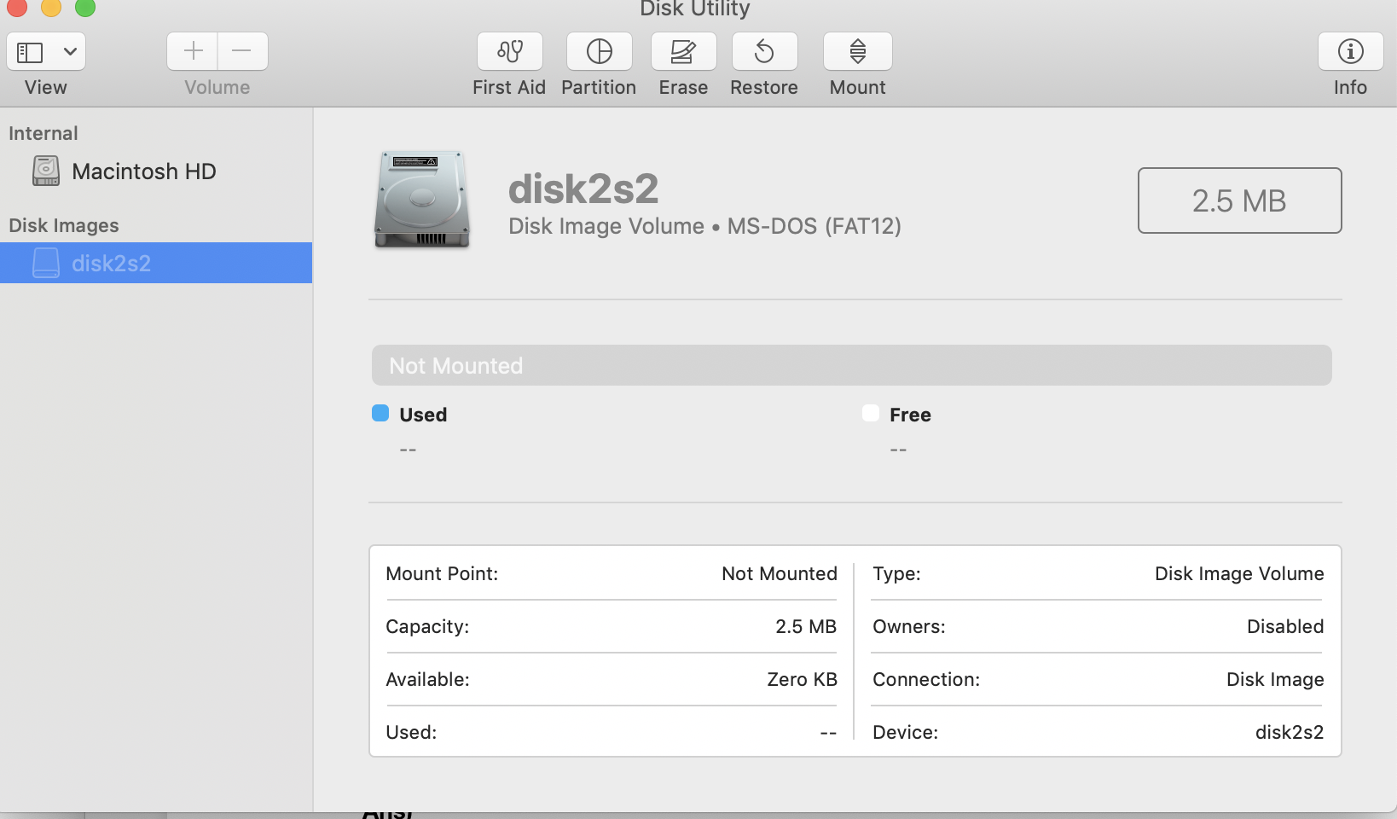Open the View dropdown chevron
1397x819 pixels.
point(71,52)
